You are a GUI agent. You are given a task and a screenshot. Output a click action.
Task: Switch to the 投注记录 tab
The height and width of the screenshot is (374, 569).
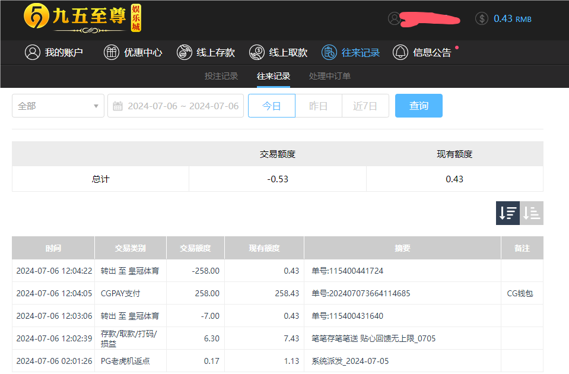[221, 76]
